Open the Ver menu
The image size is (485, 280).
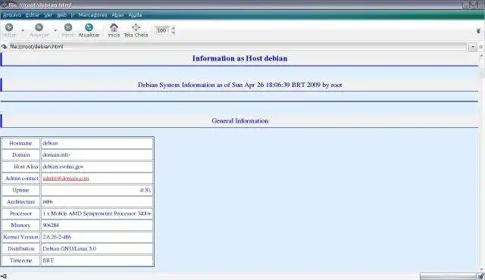pyautogui.click(x=48, y=15)
